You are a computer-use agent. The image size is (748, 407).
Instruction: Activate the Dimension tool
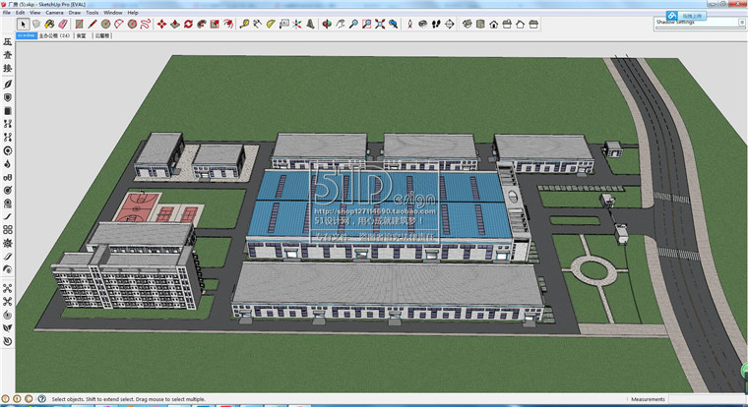point(258,24)
